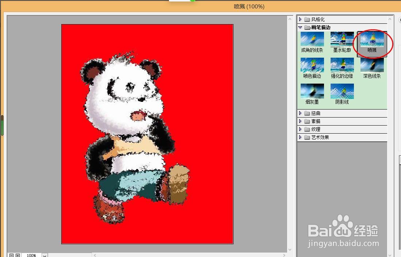Select the 喷溅 filter thumbnail
This screenshot has width=401, height=257.
click(372, 39)
